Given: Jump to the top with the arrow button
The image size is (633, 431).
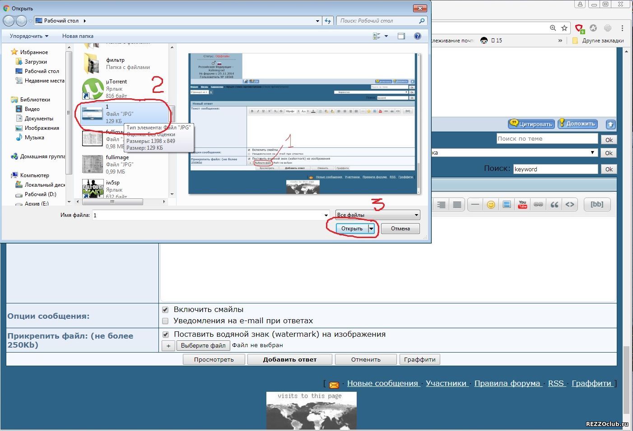Looking at the screenshot, I should 610,124.
